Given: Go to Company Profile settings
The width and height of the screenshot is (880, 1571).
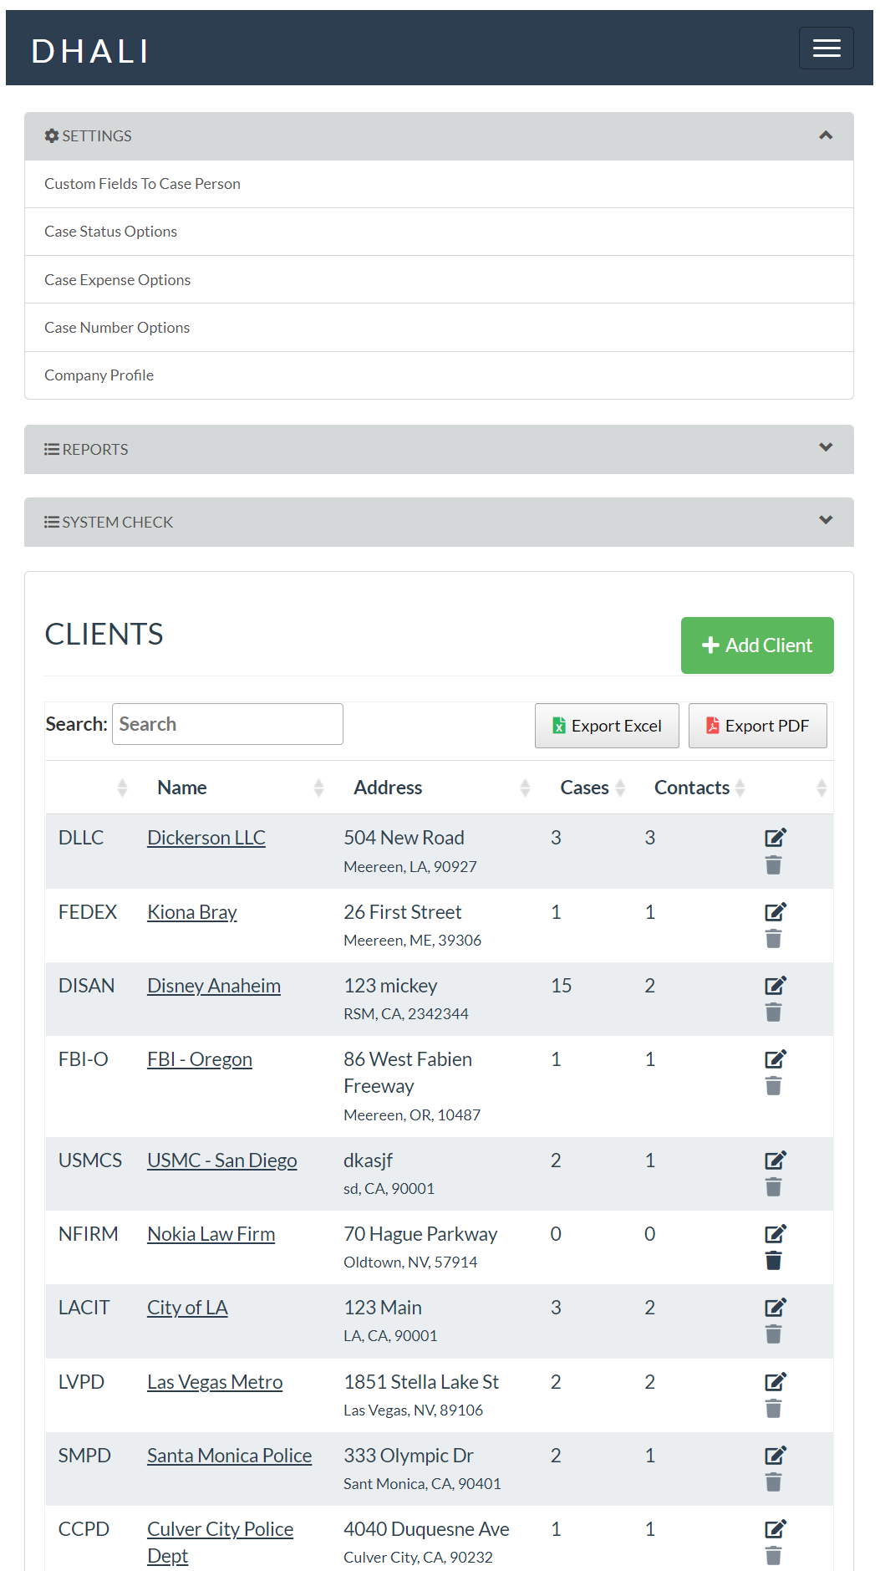Looking at the screenshot, I should tap(99, 375).
